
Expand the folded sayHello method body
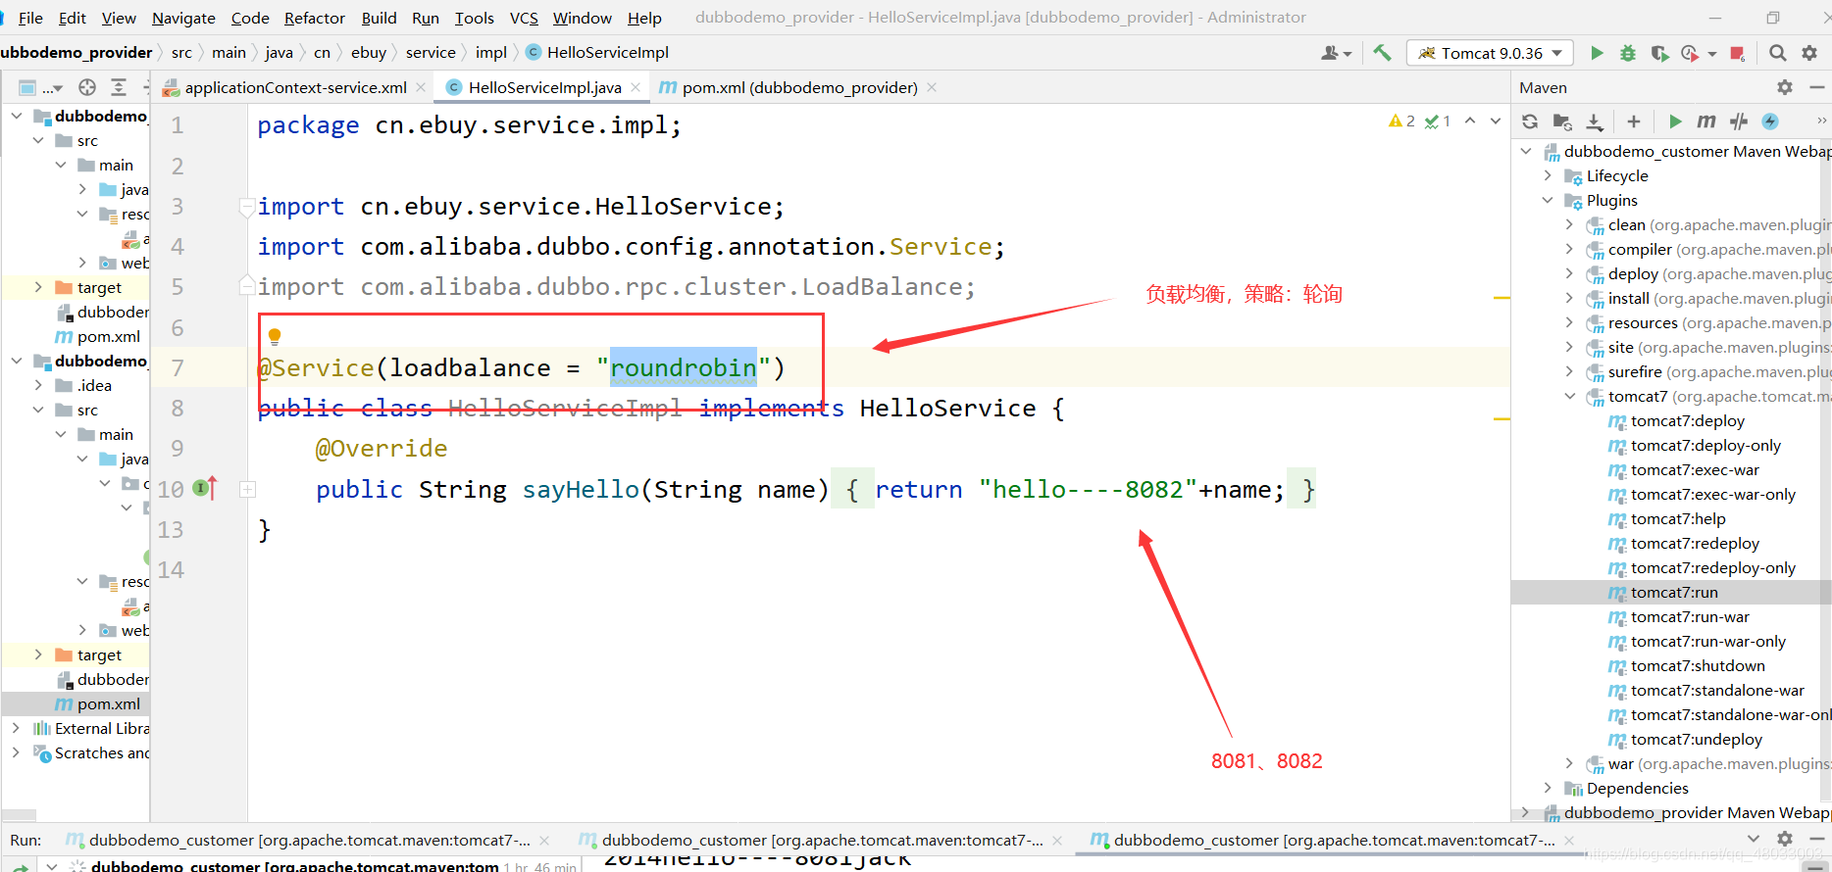(248, 489)
